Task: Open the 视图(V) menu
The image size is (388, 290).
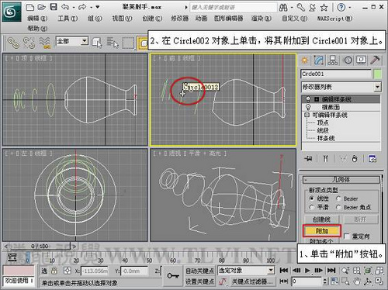Action: 122,19
